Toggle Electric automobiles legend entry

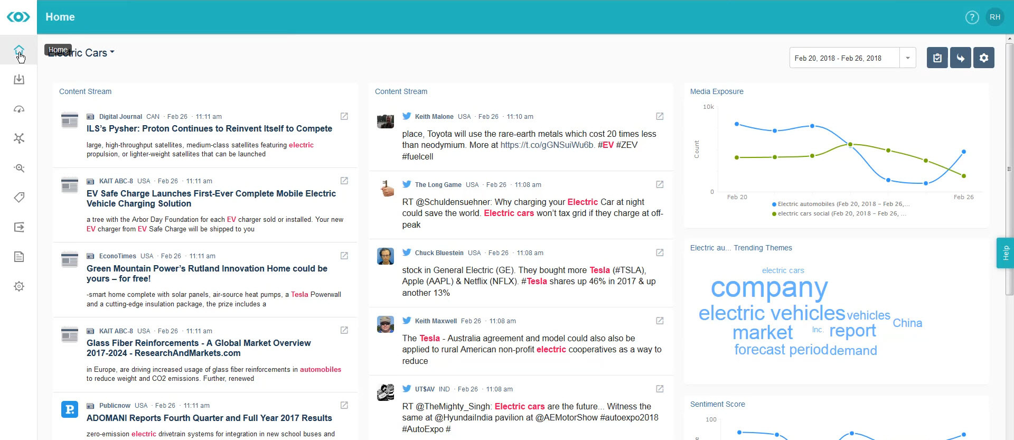841,204
